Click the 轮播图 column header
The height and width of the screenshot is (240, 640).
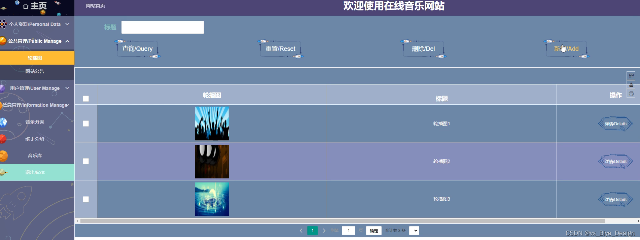click(212, 95)
